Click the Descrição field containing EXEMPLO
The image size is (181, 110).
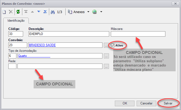[69, 34]
